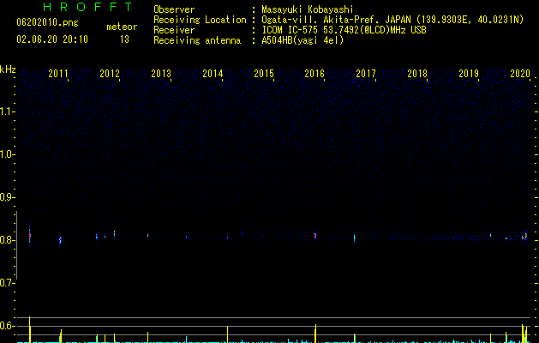Click the 0.8 frequency axis label
The height and width of the screenshot is (343, 539).
click(x=7, y=240)
